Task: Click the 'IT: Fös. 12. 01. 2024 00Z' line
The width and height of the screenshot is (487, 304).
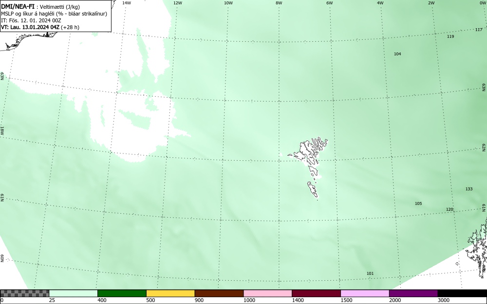Action: [31, 20]
